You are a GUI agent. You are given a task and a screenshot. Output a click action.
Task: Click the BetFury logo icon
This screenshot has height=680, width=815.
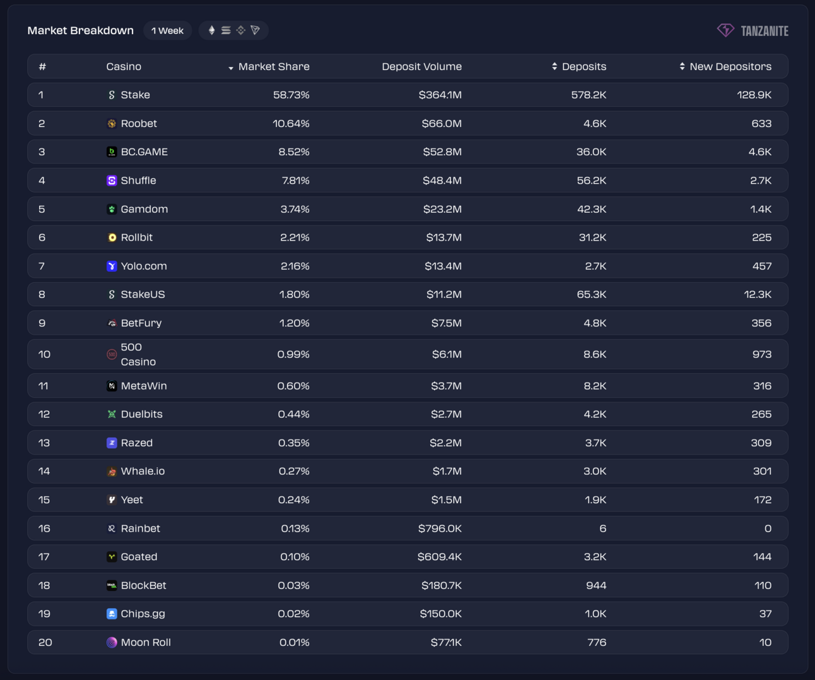(112, 323)
